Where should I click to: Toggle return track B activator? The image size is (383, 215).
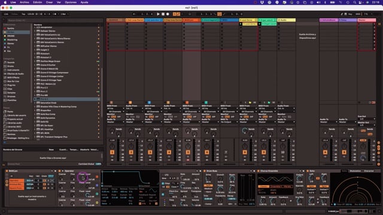[344, 152]
